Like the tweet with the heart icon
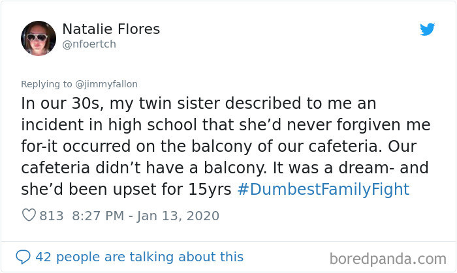 point(29,216)
